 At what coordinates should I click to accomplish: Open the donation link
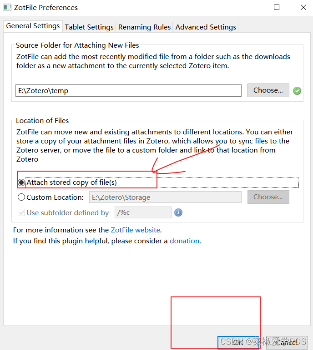[184, 241]
